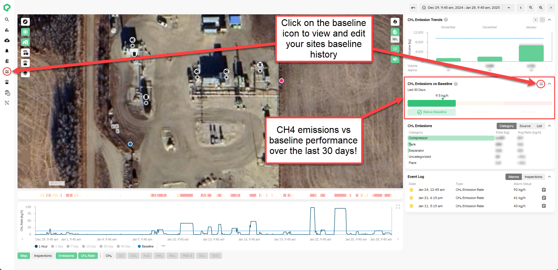This screenshot has width=558, height=270.
Task: Click the map layers icon
Action: (x=25, y=73)
